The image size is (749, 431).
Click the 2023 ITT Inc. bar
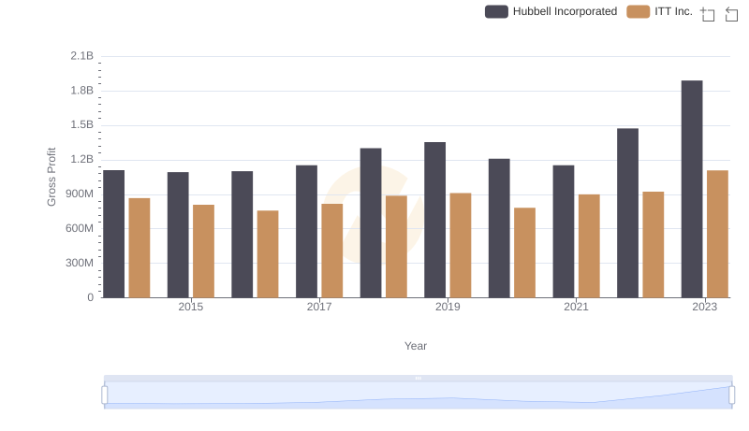click(x=717, y=234)
